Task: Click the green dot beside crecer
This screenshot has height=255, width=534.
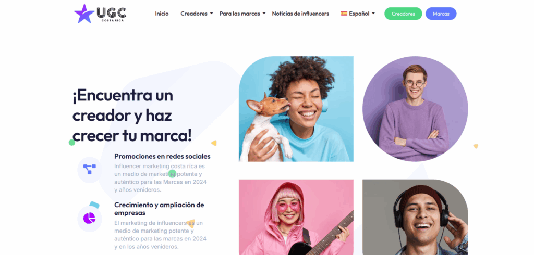Action: (72, 143)
